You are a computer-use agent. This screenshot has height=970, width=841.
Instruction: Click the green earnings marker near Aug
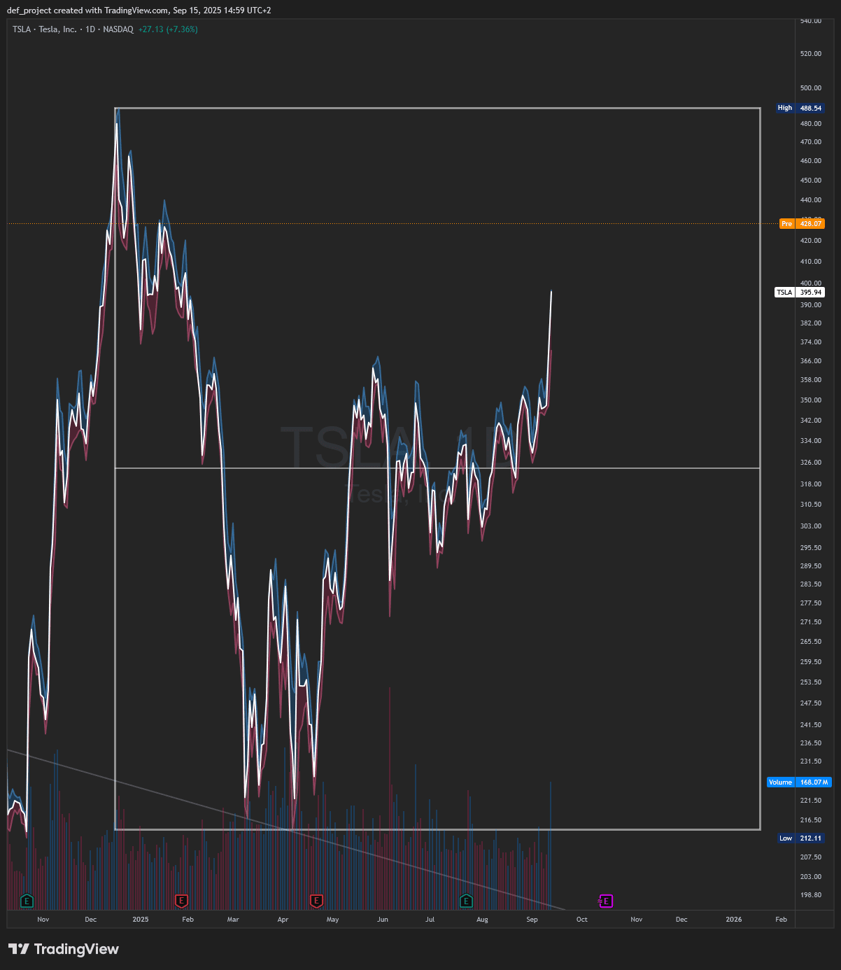coord(467,901)
